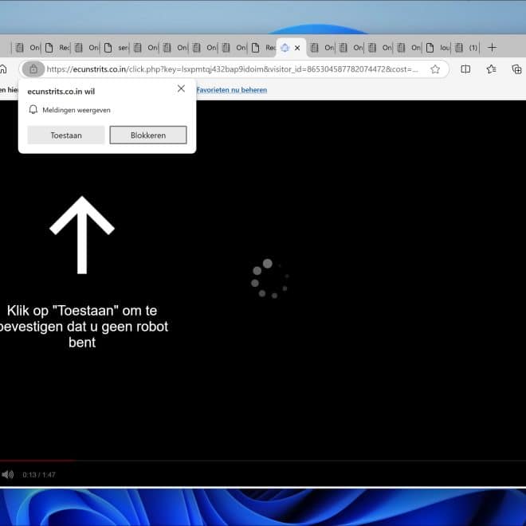Open a new tab with plus button
Image resolution: width=526 pixels, height=526 pixels.
[492, 48]
